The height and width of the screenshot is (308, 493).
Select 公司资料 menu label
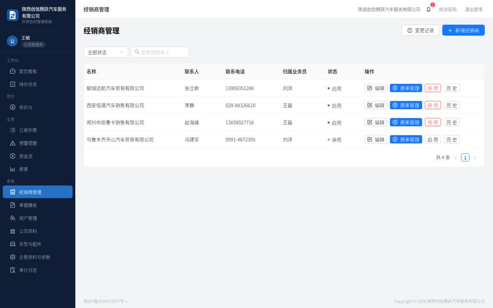[28, 231]
